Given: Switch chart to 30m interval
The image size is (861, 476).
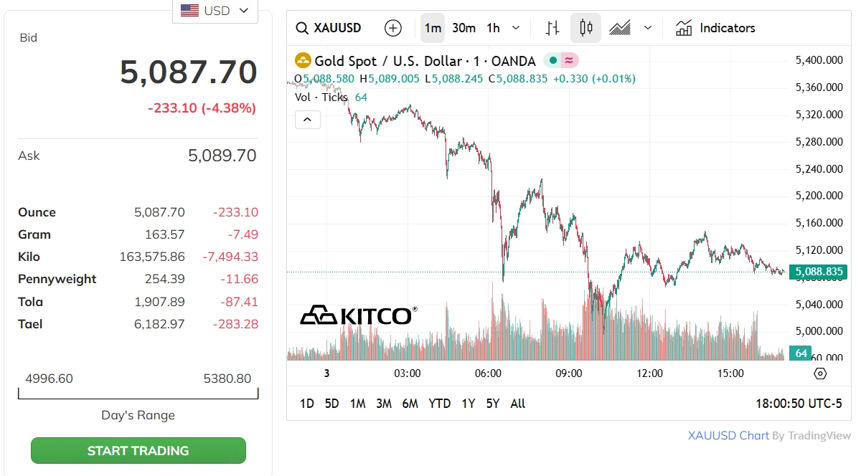Looking at the screenshot, I should tap(464, 28).
